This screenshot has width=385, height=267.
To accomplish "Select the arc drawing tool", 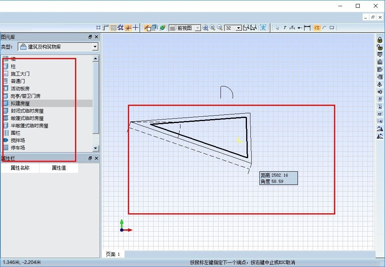I will click(x=324, y=28).
